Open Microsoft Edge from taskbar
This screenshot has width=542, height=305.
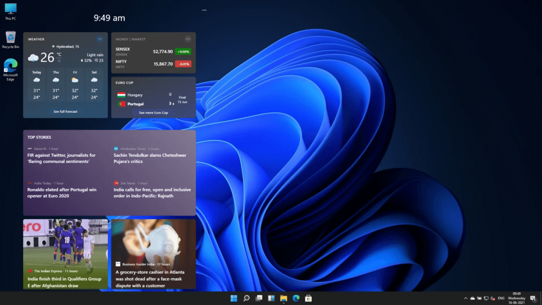point(295,299)
